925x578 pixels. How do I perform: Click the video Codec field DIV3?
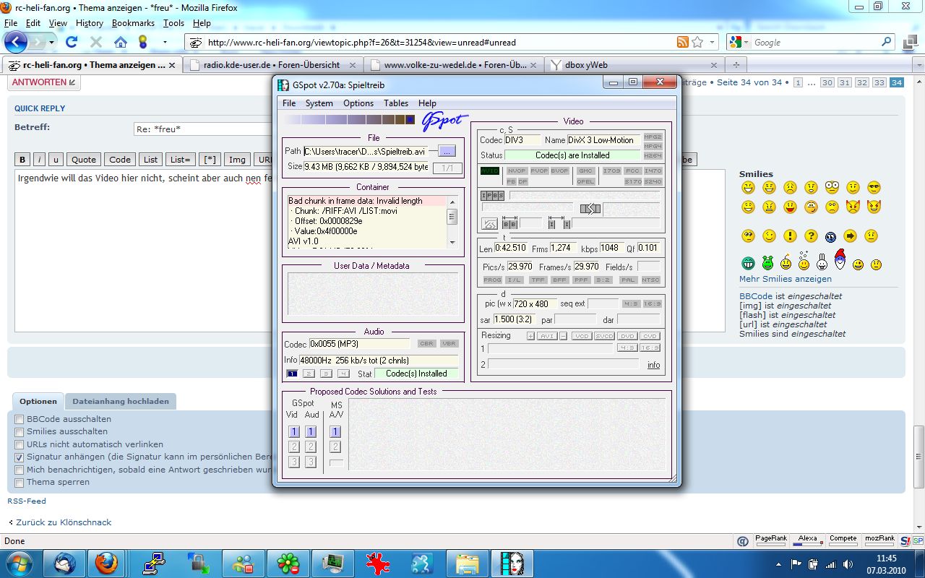[x=522, y=140]
